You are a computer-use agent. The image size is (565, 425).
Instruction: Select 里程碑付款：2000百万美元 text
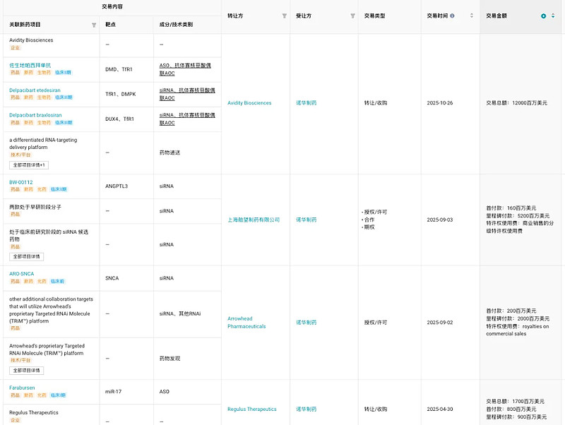518,319
